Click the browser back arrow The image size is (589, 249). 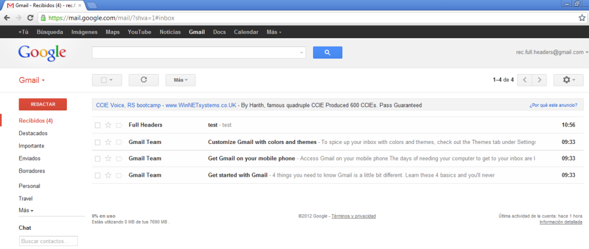pyautogui.click(x=7, y=18)
